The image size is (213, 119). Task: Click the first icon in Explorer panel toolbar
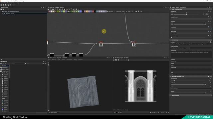(1, 9)
